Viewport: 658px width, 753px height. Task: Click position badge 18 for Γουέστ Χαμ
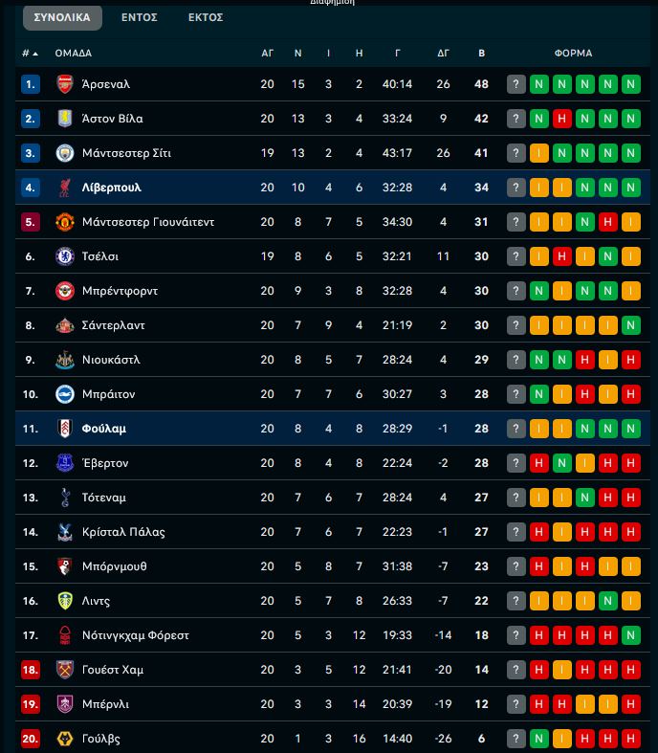pos(31,670)
